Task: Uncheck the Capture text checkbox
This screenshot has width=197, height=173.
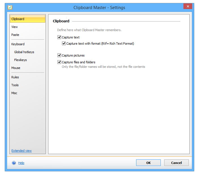Action: (59, 37)
